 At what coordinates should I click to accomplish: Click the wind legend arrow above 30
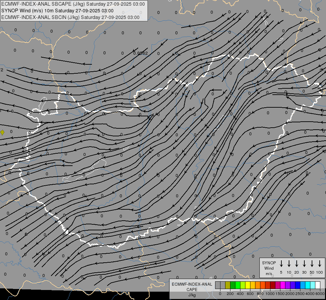(x=304, y=264)
